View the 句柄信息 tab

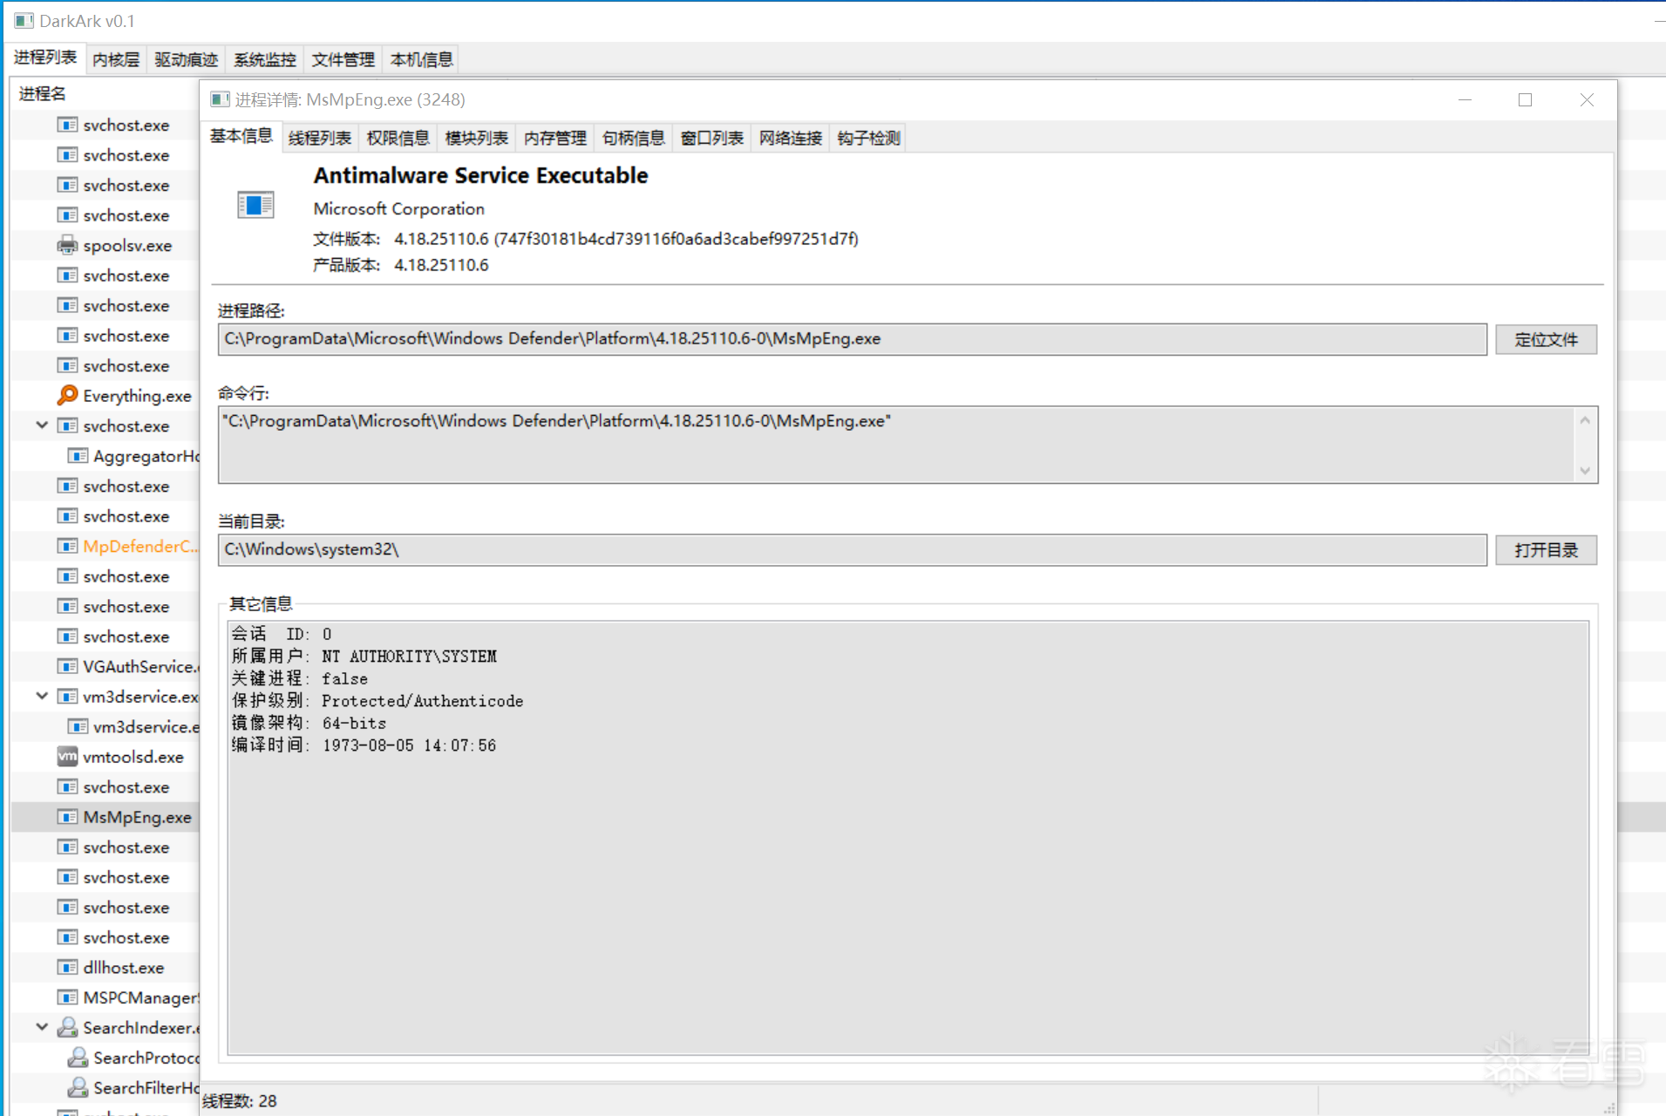(x=634, y=138)
